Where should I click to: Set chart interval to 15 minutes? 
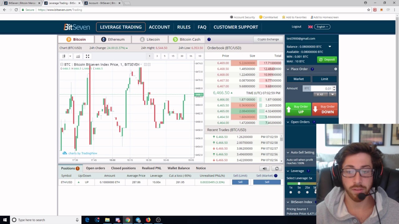pyautogui.click(x=173, y=56)
